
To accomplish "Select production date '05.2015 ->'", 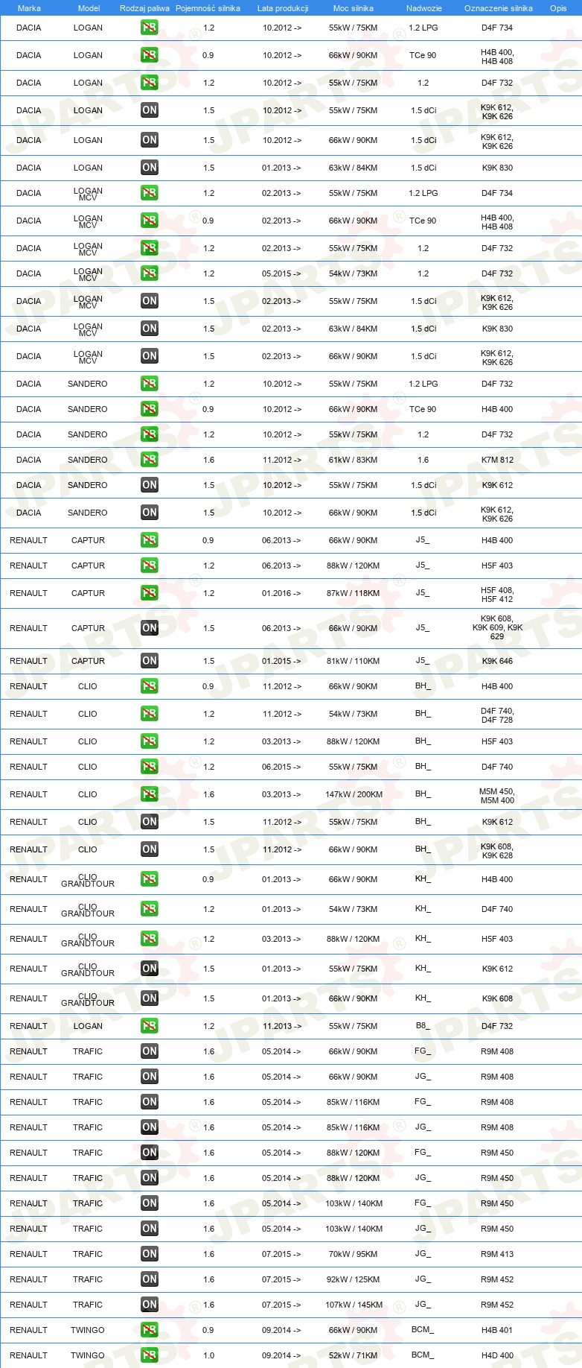I will coord(281,273).
